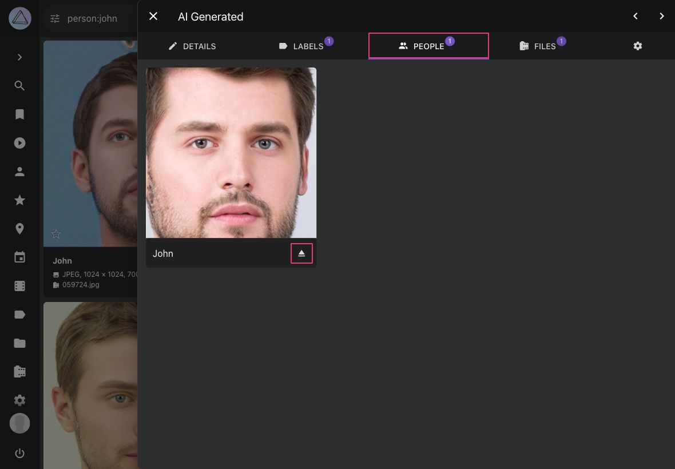
Task: Open the dialog's settings gear icon
Action: (637, 46)
